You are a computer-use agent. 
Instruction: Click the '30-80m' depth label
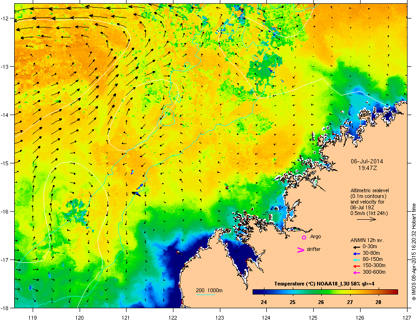371,253
